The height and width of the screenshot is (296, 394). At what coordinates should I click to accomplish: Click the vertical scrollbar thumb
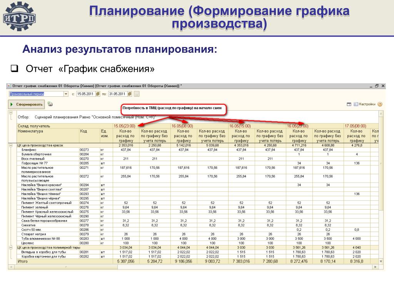click(381, 163)
